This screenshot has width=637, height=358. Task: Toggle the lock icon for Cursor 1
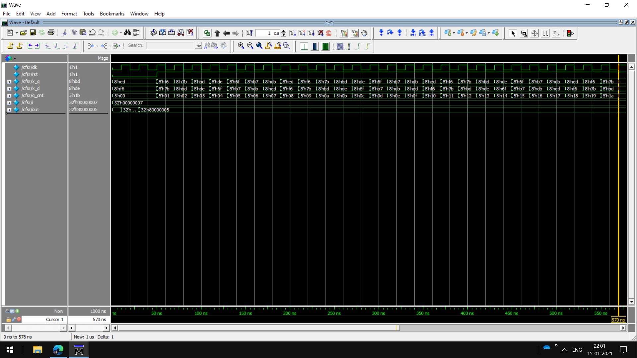[x=9, y=320]
